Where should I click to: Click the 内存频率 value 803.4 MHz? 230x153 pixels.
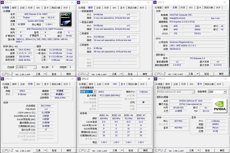point(46,106)
